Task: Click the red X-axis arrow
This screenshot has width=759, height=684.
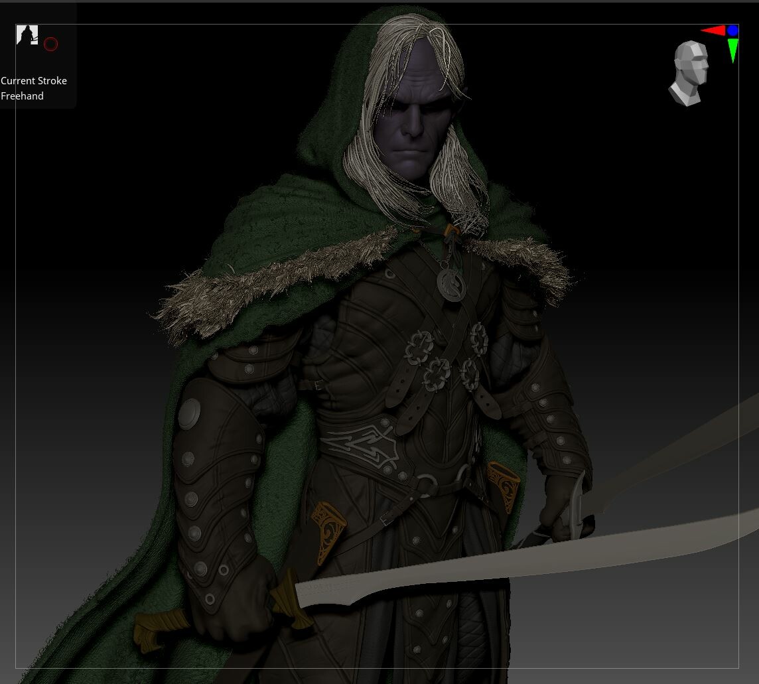Action: (713, 31)
